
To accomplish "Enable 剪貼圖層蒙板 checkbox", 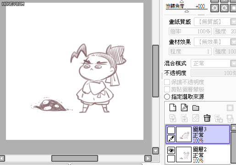I will coord(167,89).
